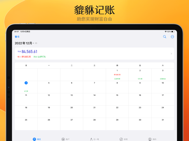Tap the 20:57 clock in the status bar
Screen dimensions: 189x141
click(x=16, y=32)
